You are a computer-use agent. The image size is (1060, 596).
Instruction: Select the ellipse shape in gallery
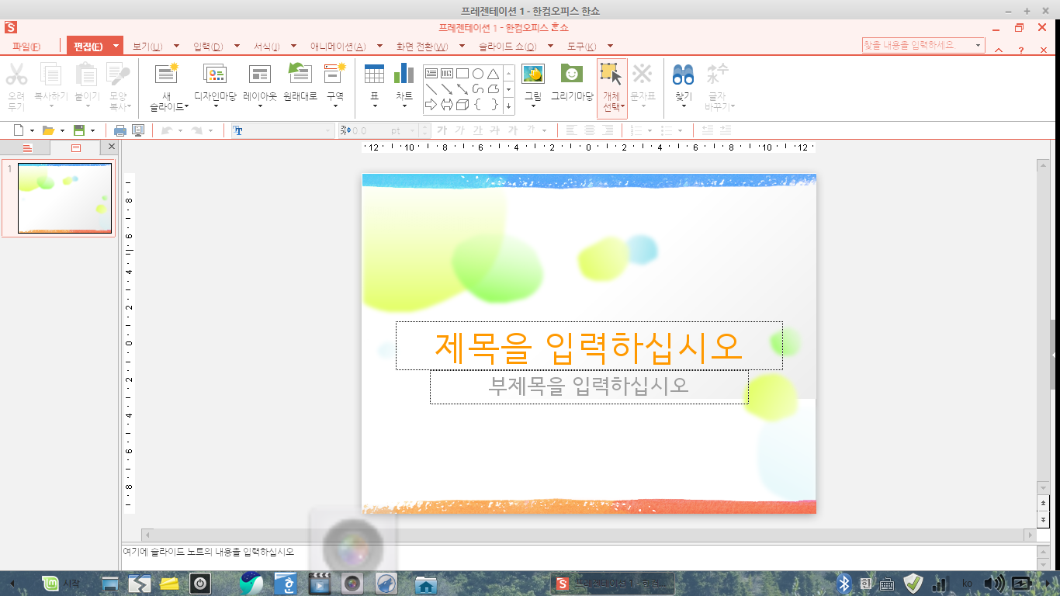tap(478, 74)
